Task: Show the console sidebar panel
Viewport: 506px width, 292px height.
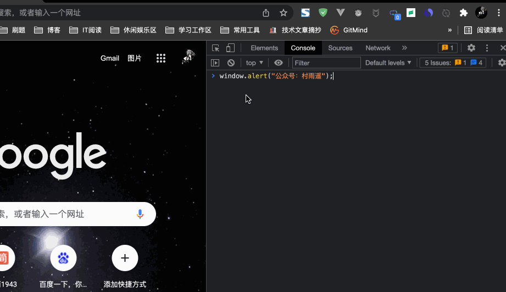Action: pyautogui.click(x=215, y=63)
